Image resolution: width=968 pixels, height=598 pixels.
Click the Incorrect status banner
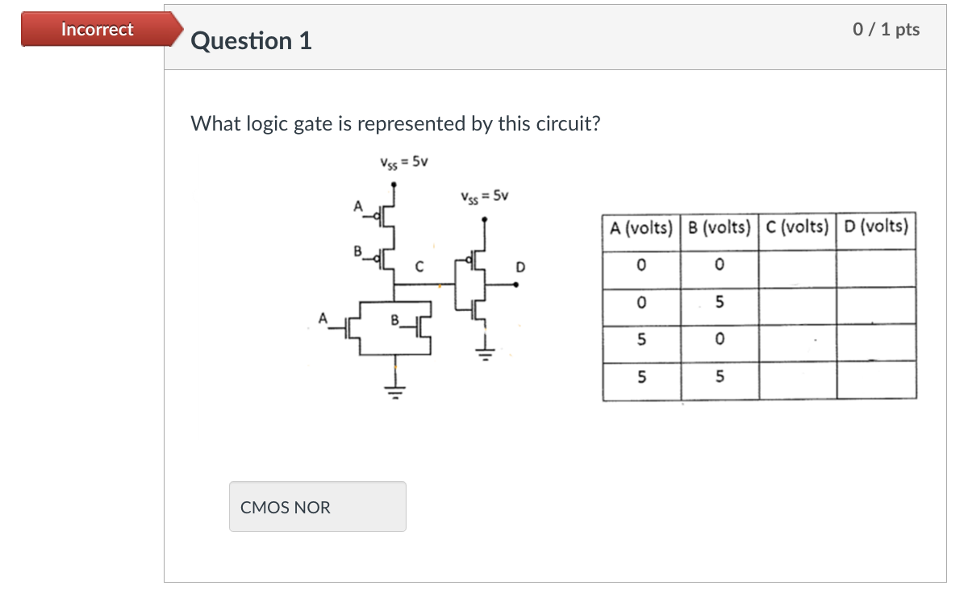coord(96,29)
